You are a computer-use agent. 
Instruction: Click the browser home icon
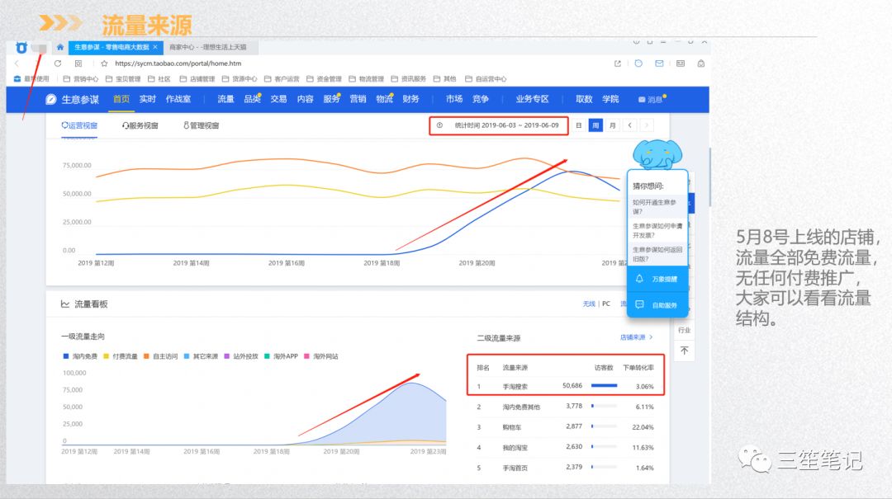tap(59, 47)
